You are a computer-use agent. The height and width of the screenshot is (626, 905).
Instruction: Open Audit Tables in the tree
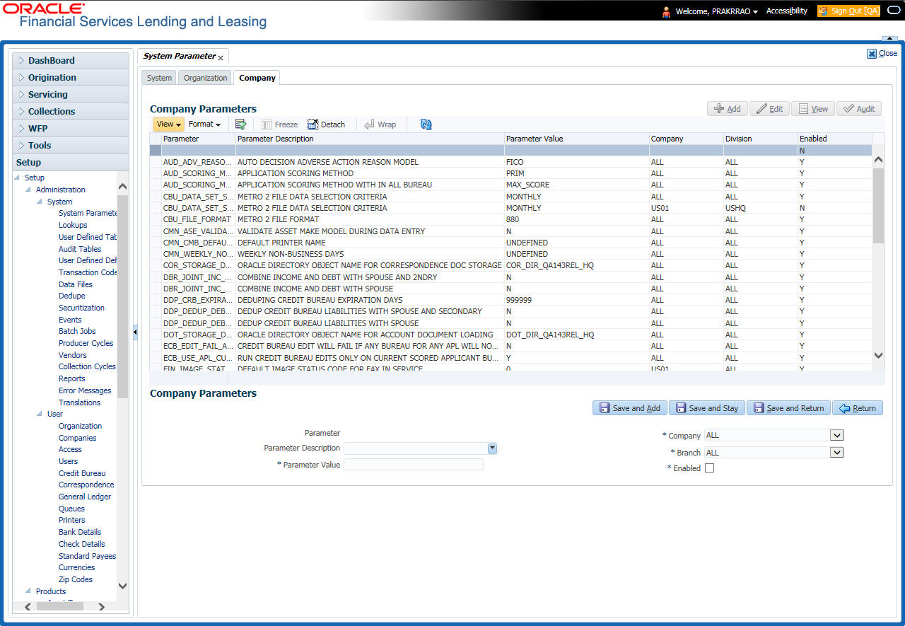pos(80,249)
